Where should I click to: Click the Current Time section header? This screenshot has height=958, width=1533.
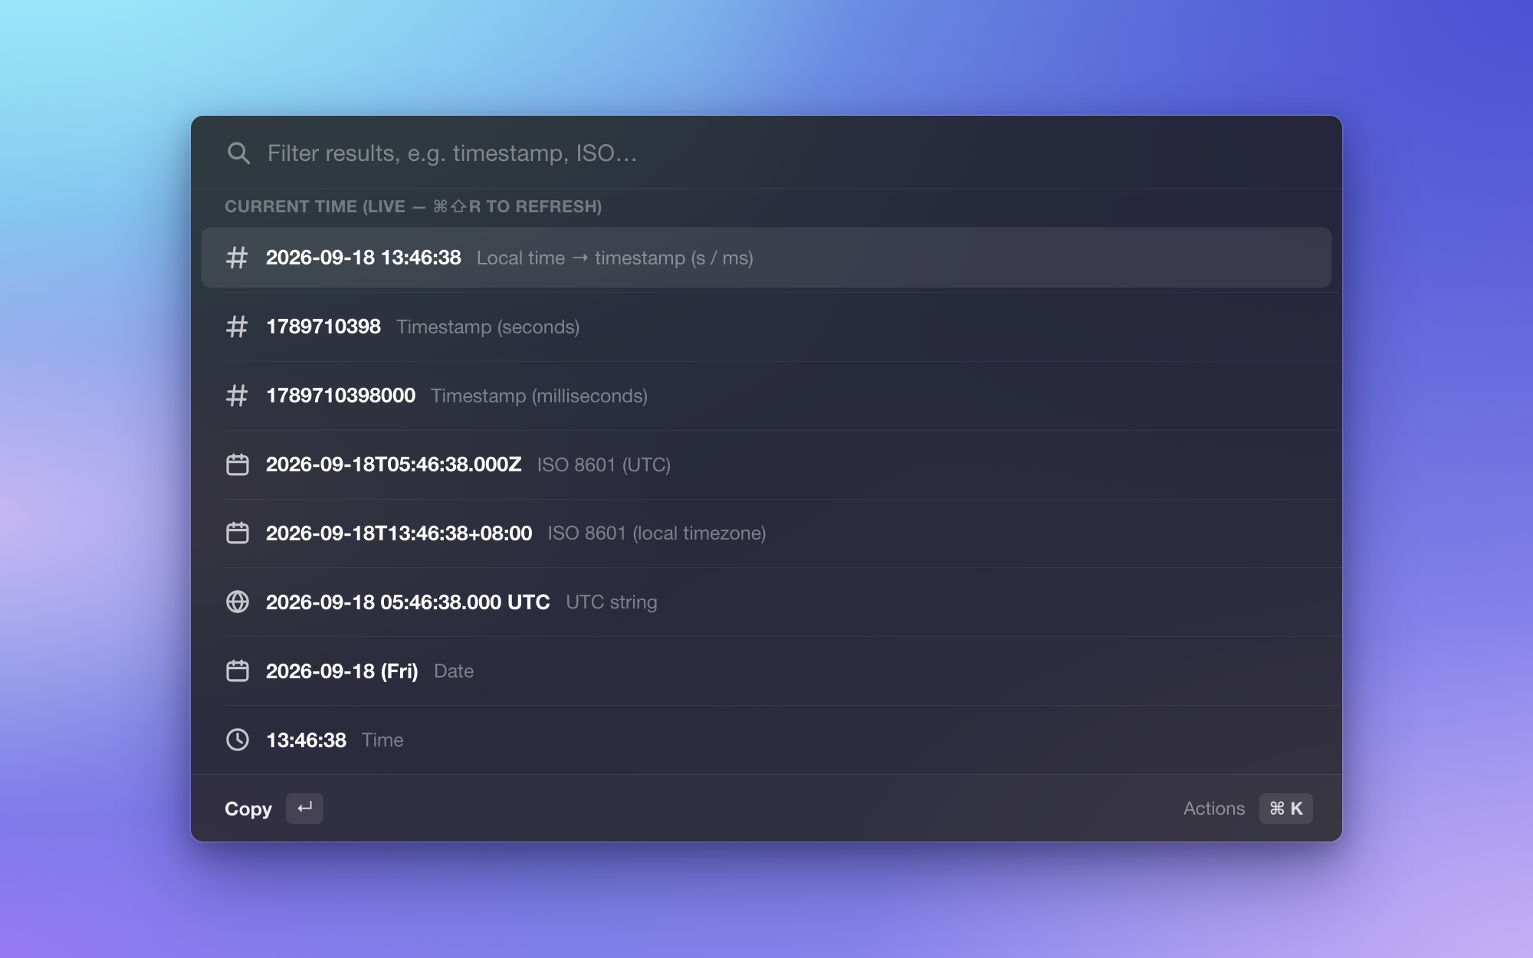pos(413,206)
